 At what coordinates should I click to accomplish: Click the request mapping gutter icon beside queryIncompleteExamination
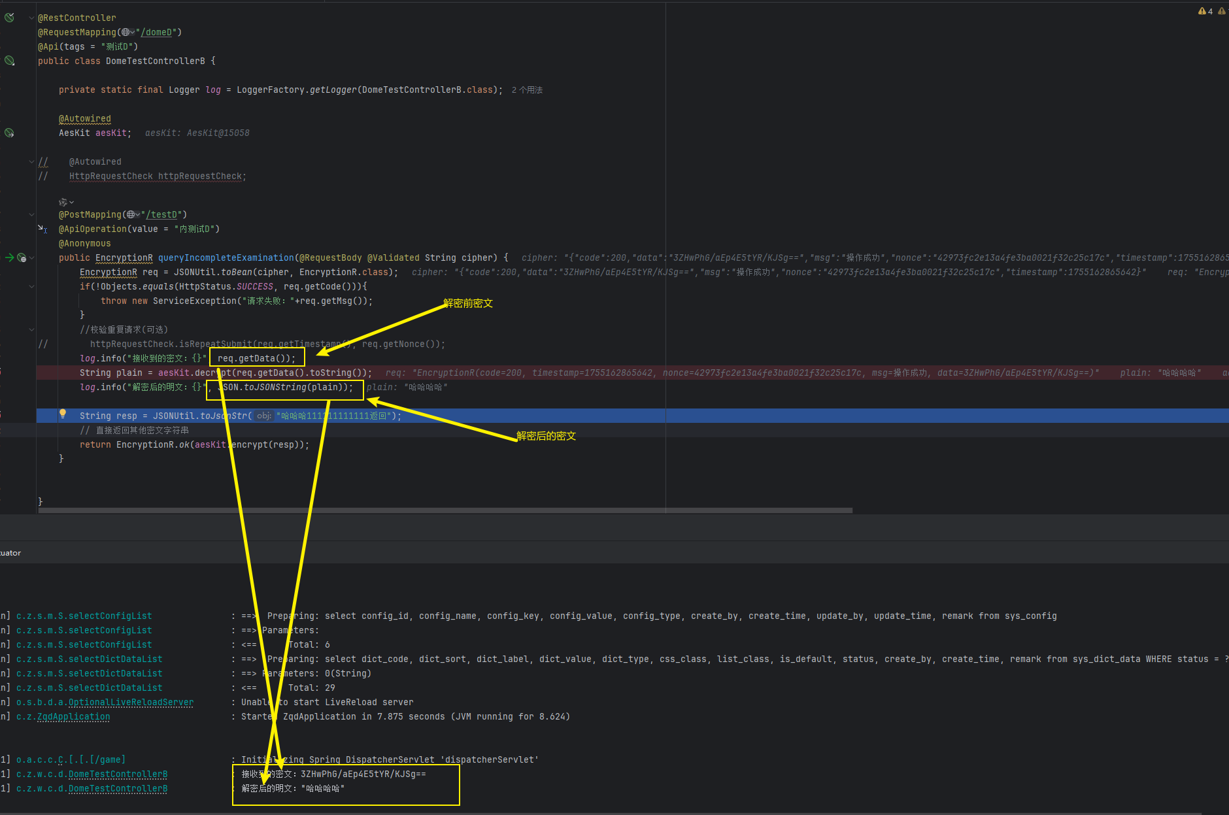click(x=22, y=258)
